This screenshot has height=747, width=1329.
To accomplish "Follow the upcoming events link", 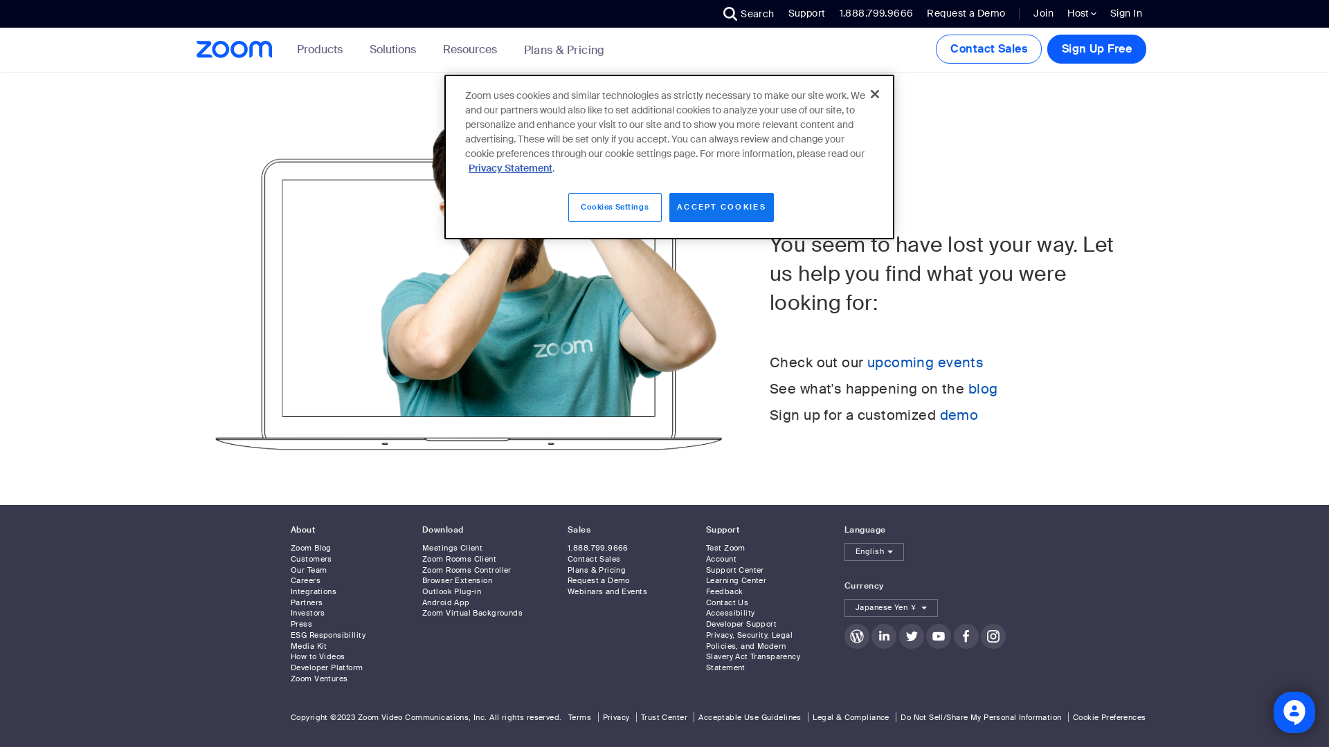I will click(x=925, y=362).
